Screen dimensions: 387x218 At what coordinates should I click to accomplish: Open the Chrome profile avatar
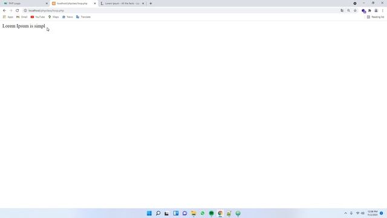(x=376, y=11)
